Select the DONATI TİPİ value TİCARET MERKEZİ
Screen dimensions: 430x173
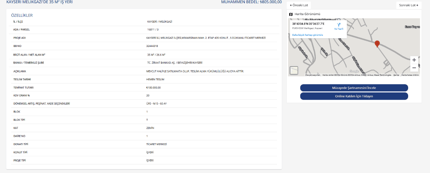[x=157, y=144]
